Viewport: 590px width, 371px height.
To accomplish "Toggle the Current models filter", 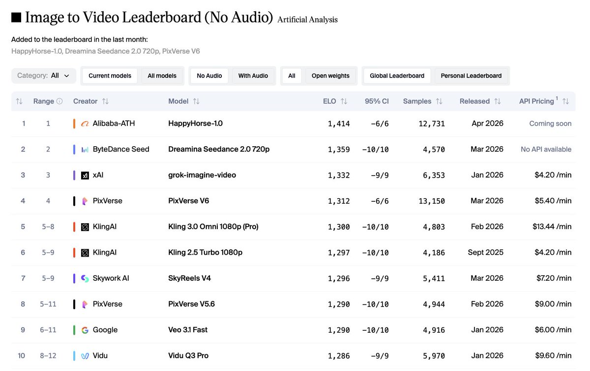I will (109, 76).
